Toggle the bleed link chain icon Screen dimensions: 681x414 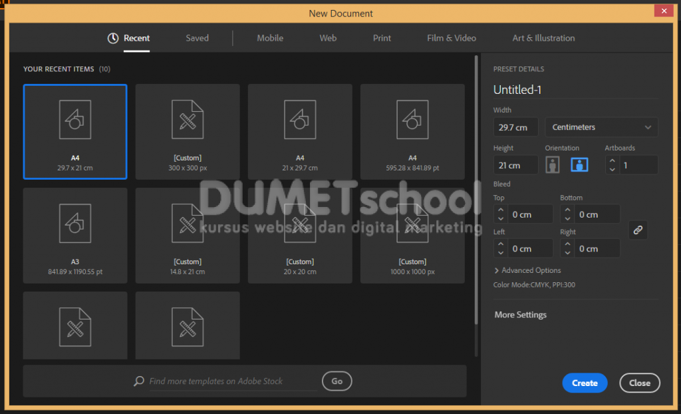638,230
